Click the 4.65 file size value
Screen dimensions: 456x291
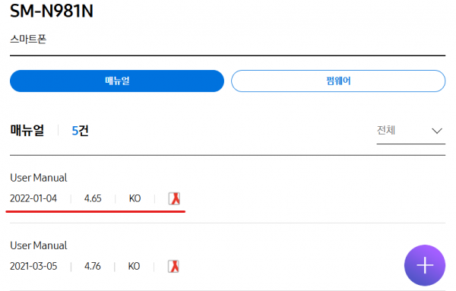tap(93, 198)
